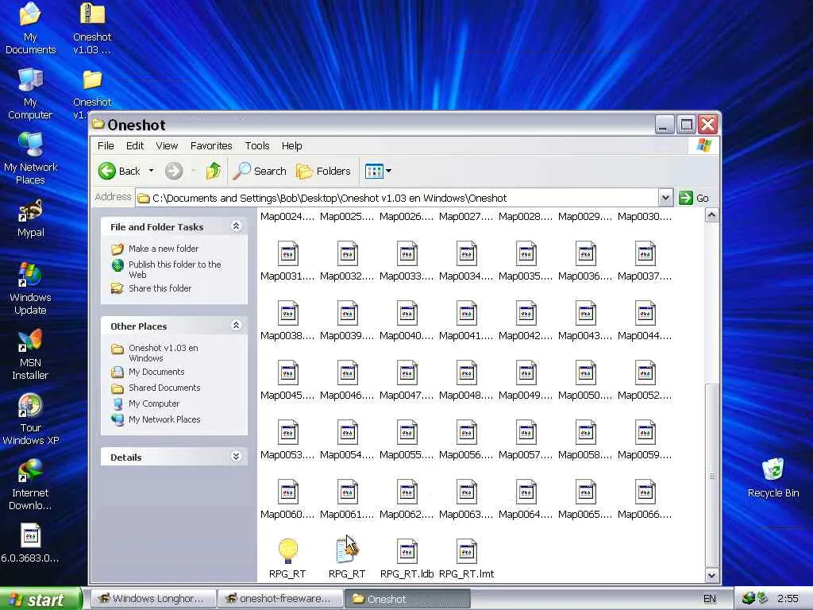The width and height of the screenshot is (813, 610).
Task: Click the Go button beside address bar
Action: (x=694, y=198)
